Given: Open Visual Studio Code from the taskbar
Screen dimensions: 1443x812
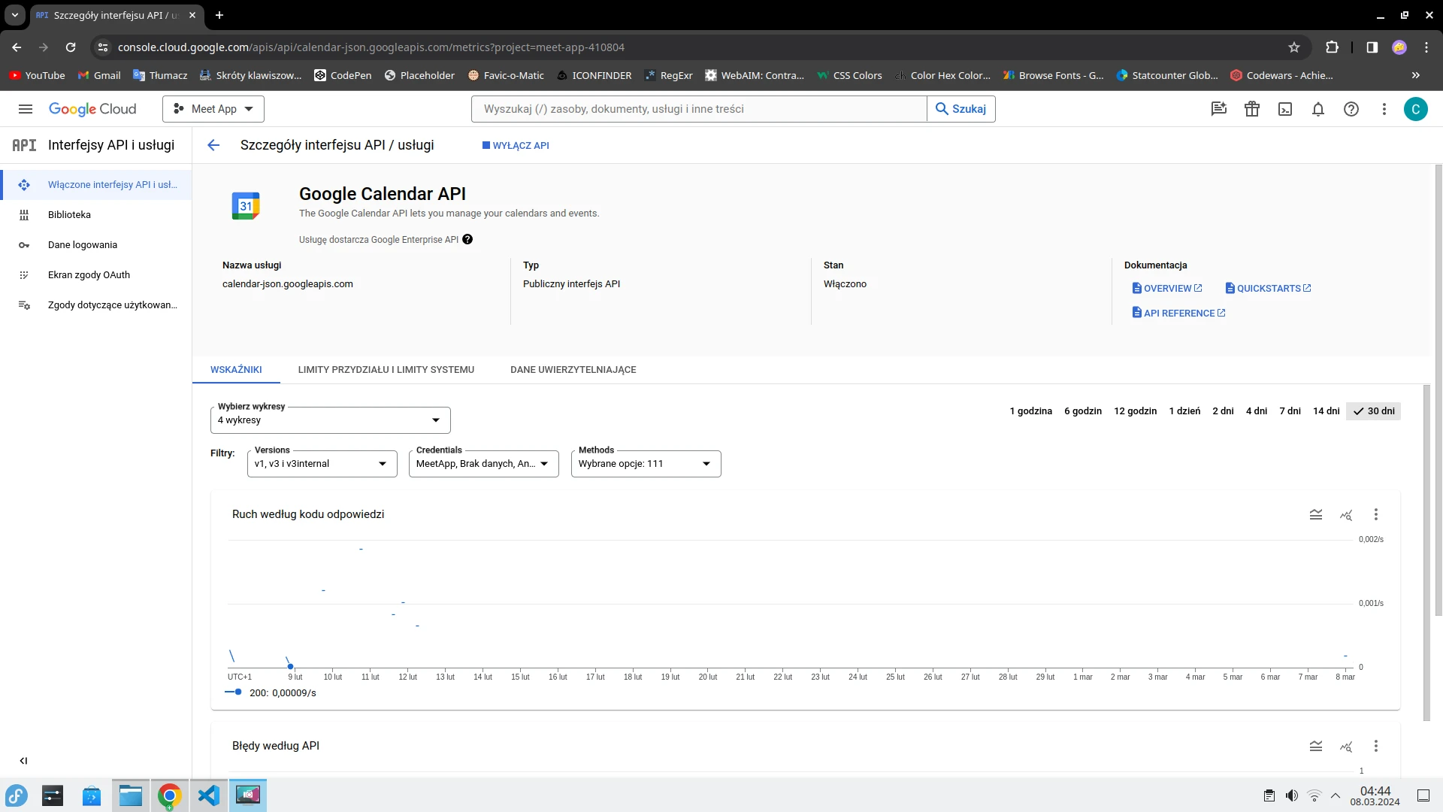Looking at the screenshot, I should [208, 795].
